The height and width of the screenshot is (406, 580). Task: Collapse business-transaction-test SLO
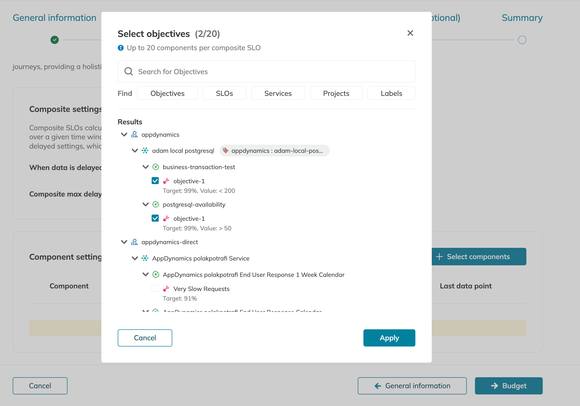click(x=145, y=167)
